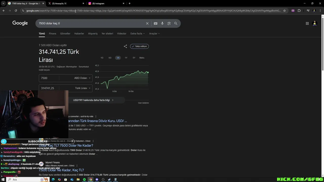Viewport: 324px width, 182px height.
Task: Start voice search with microphone icon
Action: pyautogui.click(x=162, y=23)
